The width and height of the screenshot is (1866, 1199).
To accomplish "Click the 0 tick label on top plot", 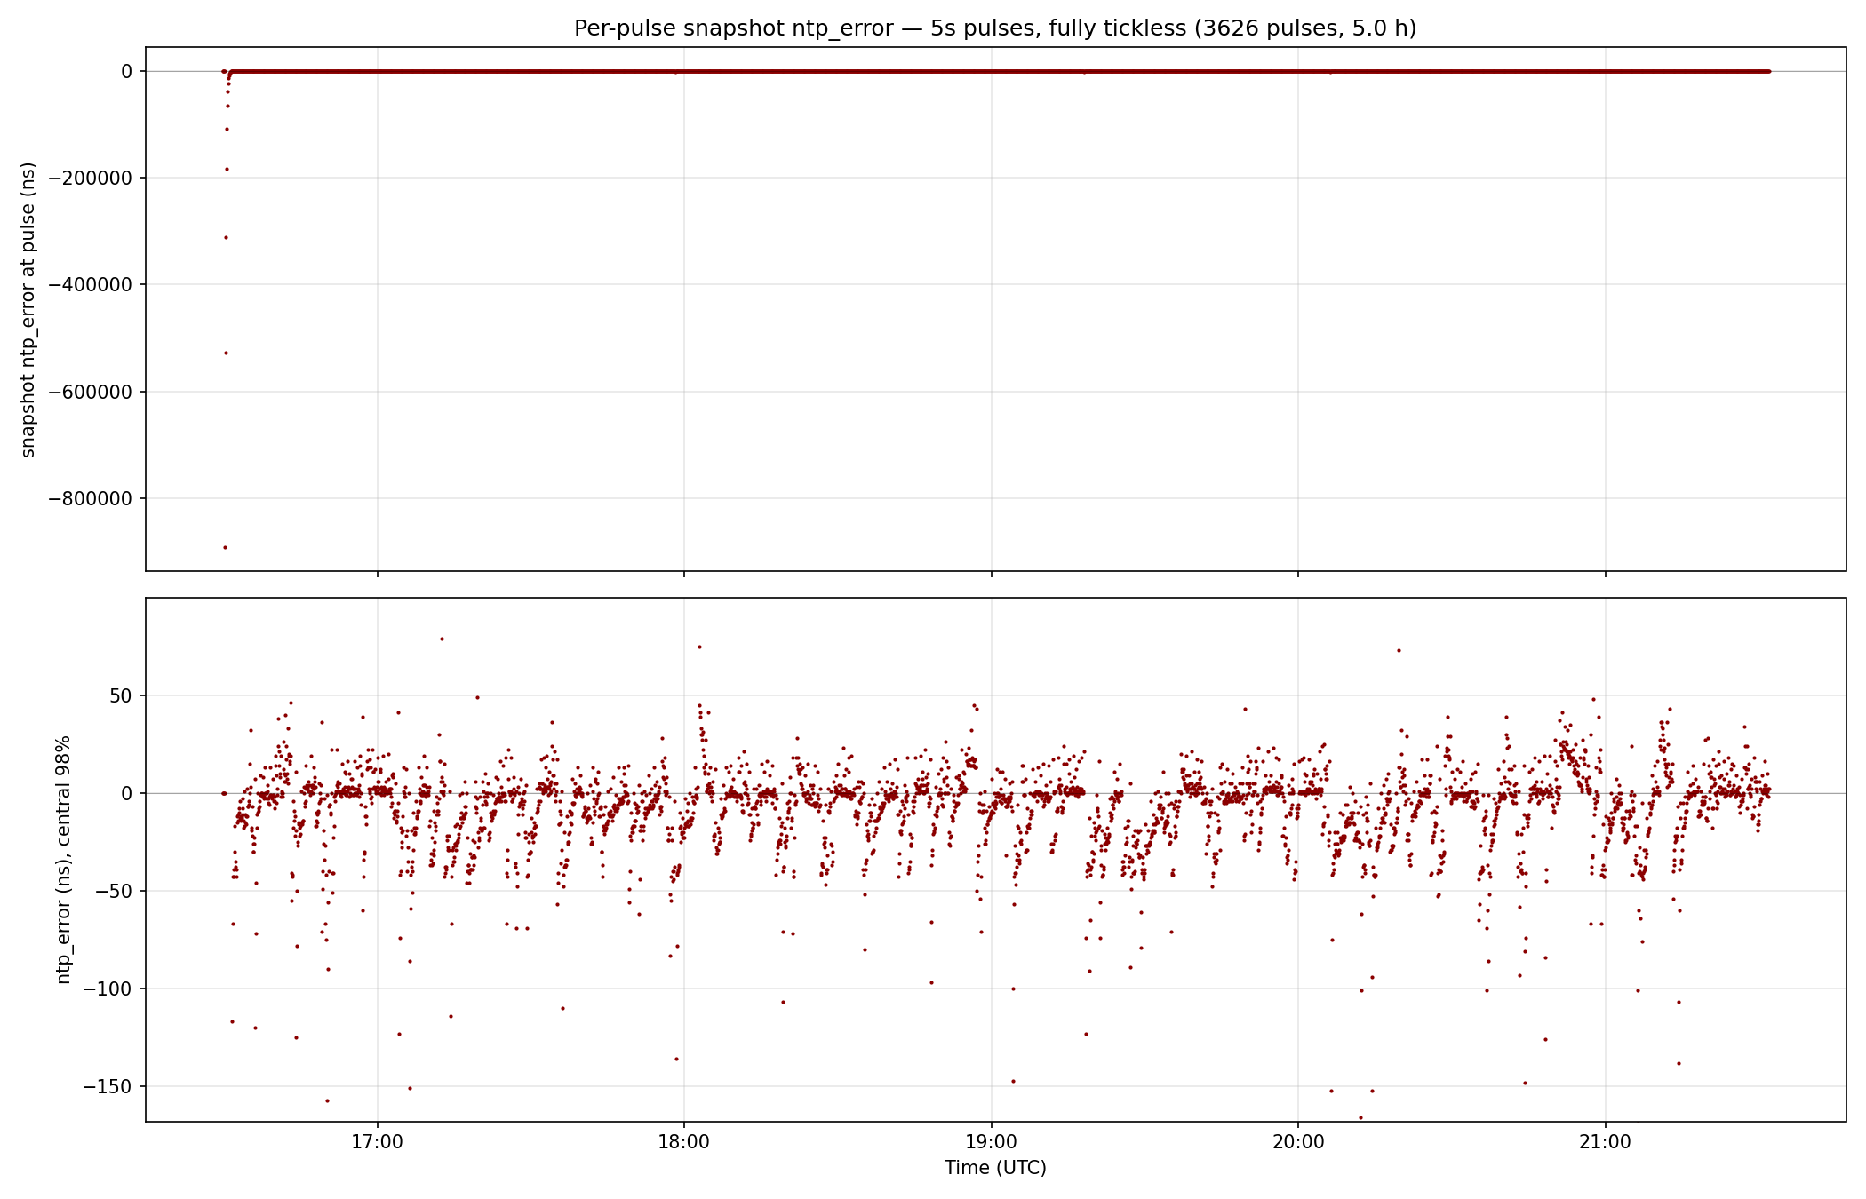I will (x=127, y=71).
